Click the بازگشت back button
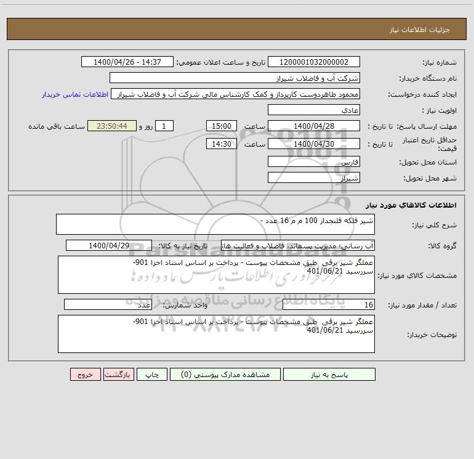The image size is (474, 459). click(118, 375)
